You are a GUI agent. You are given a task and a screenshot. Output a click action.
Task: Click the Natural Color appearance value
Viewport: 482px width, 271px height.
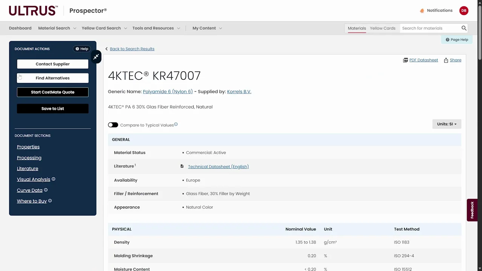pos(200,207)
